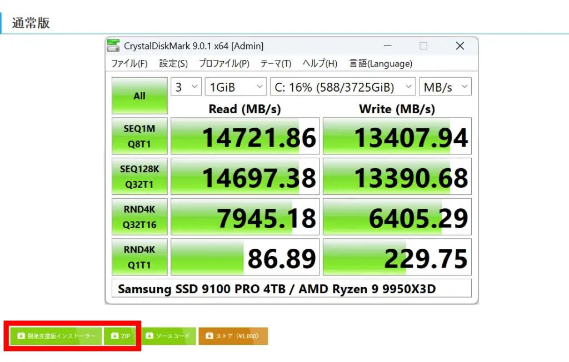The width and height of the screenshot is (569, 362).
Task: Open the test count dropdown showing 3
Action: click(186, 87)
